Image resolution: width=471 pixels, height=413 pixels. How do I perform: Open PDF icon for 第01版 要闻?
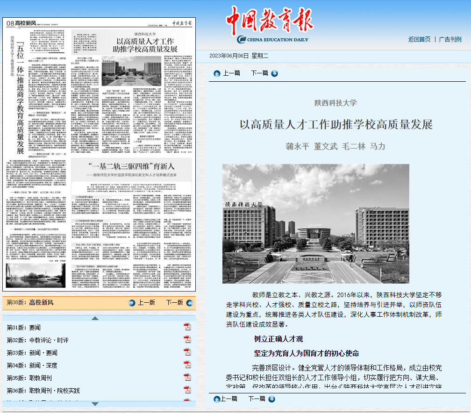tap(187, 327)
